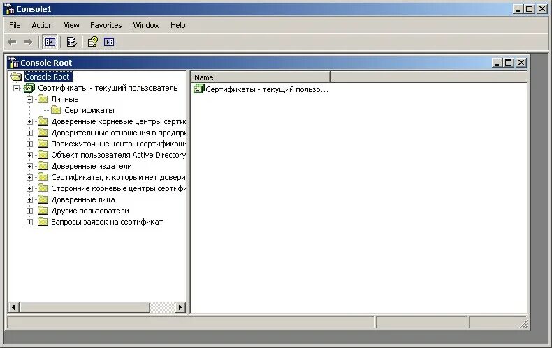Click the Console Root folder icon in tree

tap(16, 77)
